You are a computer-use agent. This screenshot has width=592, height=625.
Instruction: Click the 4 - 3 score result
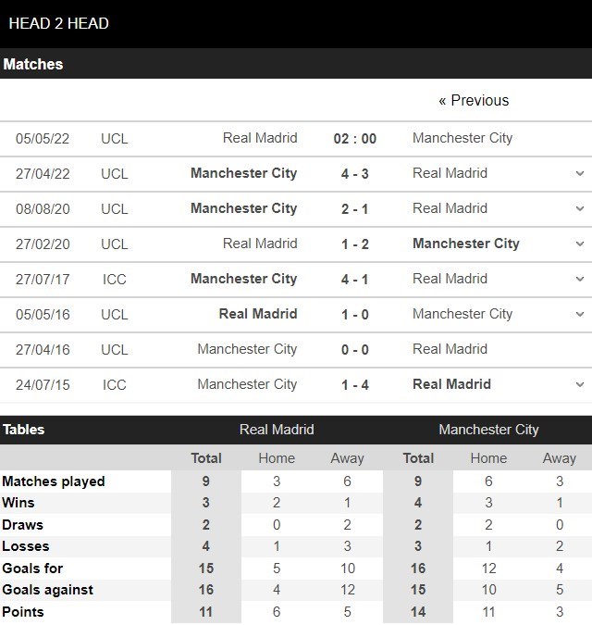(x=354, y=173)
